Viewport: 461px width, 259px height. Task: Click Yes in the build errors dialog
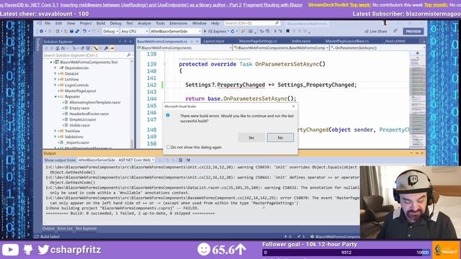tap(251, 137)
